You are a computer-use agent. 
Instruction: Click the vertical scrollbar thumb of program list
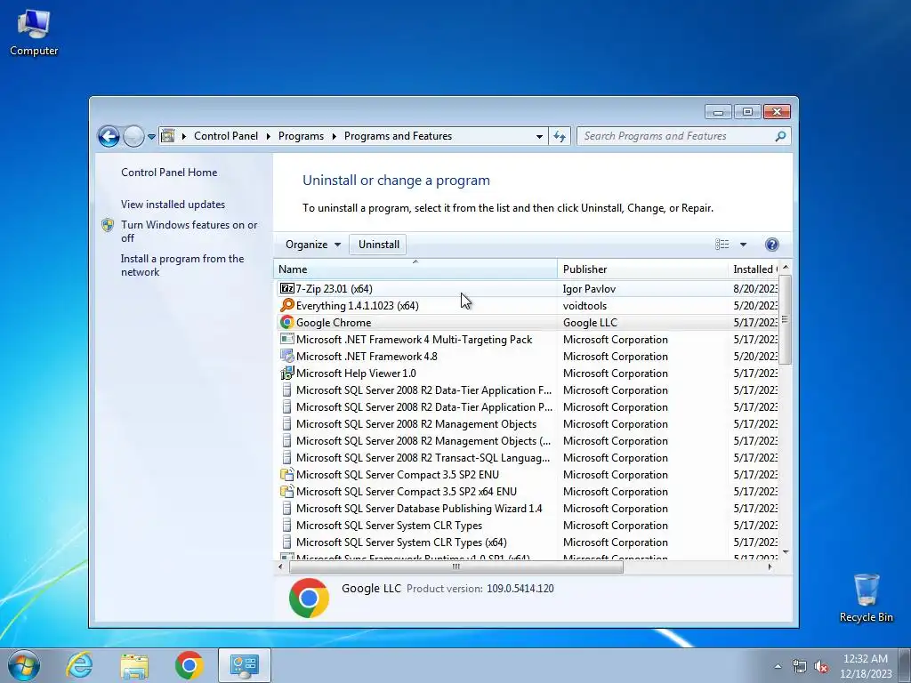click(785, 319)
